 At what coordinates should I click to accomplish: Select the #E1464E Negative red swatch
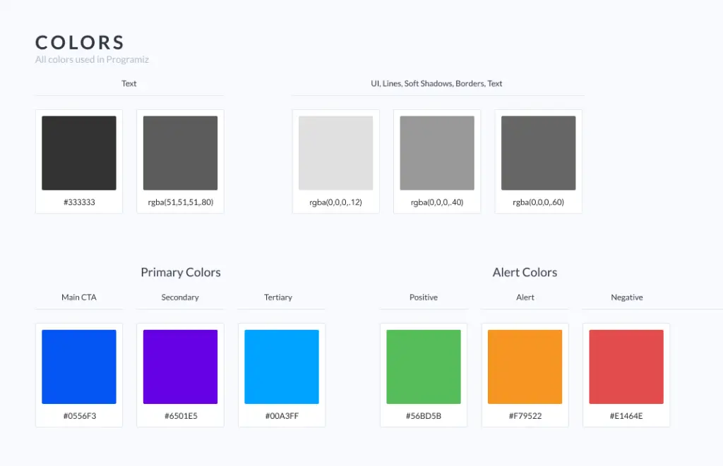pyautogui.click(x=626, y=366)
